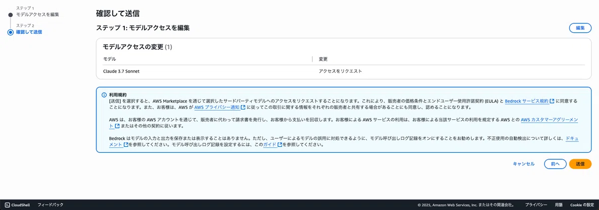Screen dimensions: 599x210
Task: Click the 確認して送信 page title
Action: point(117,13)
